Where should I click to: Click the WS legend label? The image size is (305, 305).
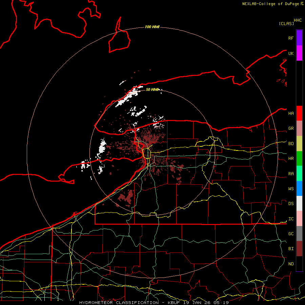[x=291, y=189]
